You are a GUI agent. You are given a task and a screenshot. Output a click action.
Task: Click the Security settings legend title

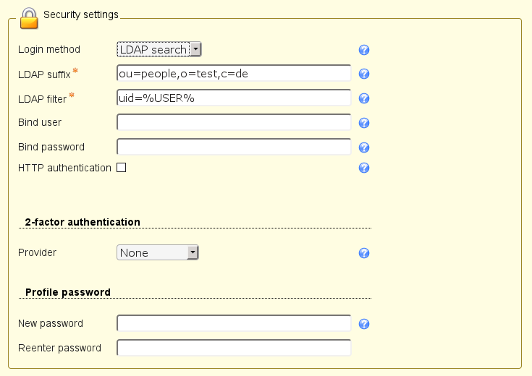tap(81, 14)
